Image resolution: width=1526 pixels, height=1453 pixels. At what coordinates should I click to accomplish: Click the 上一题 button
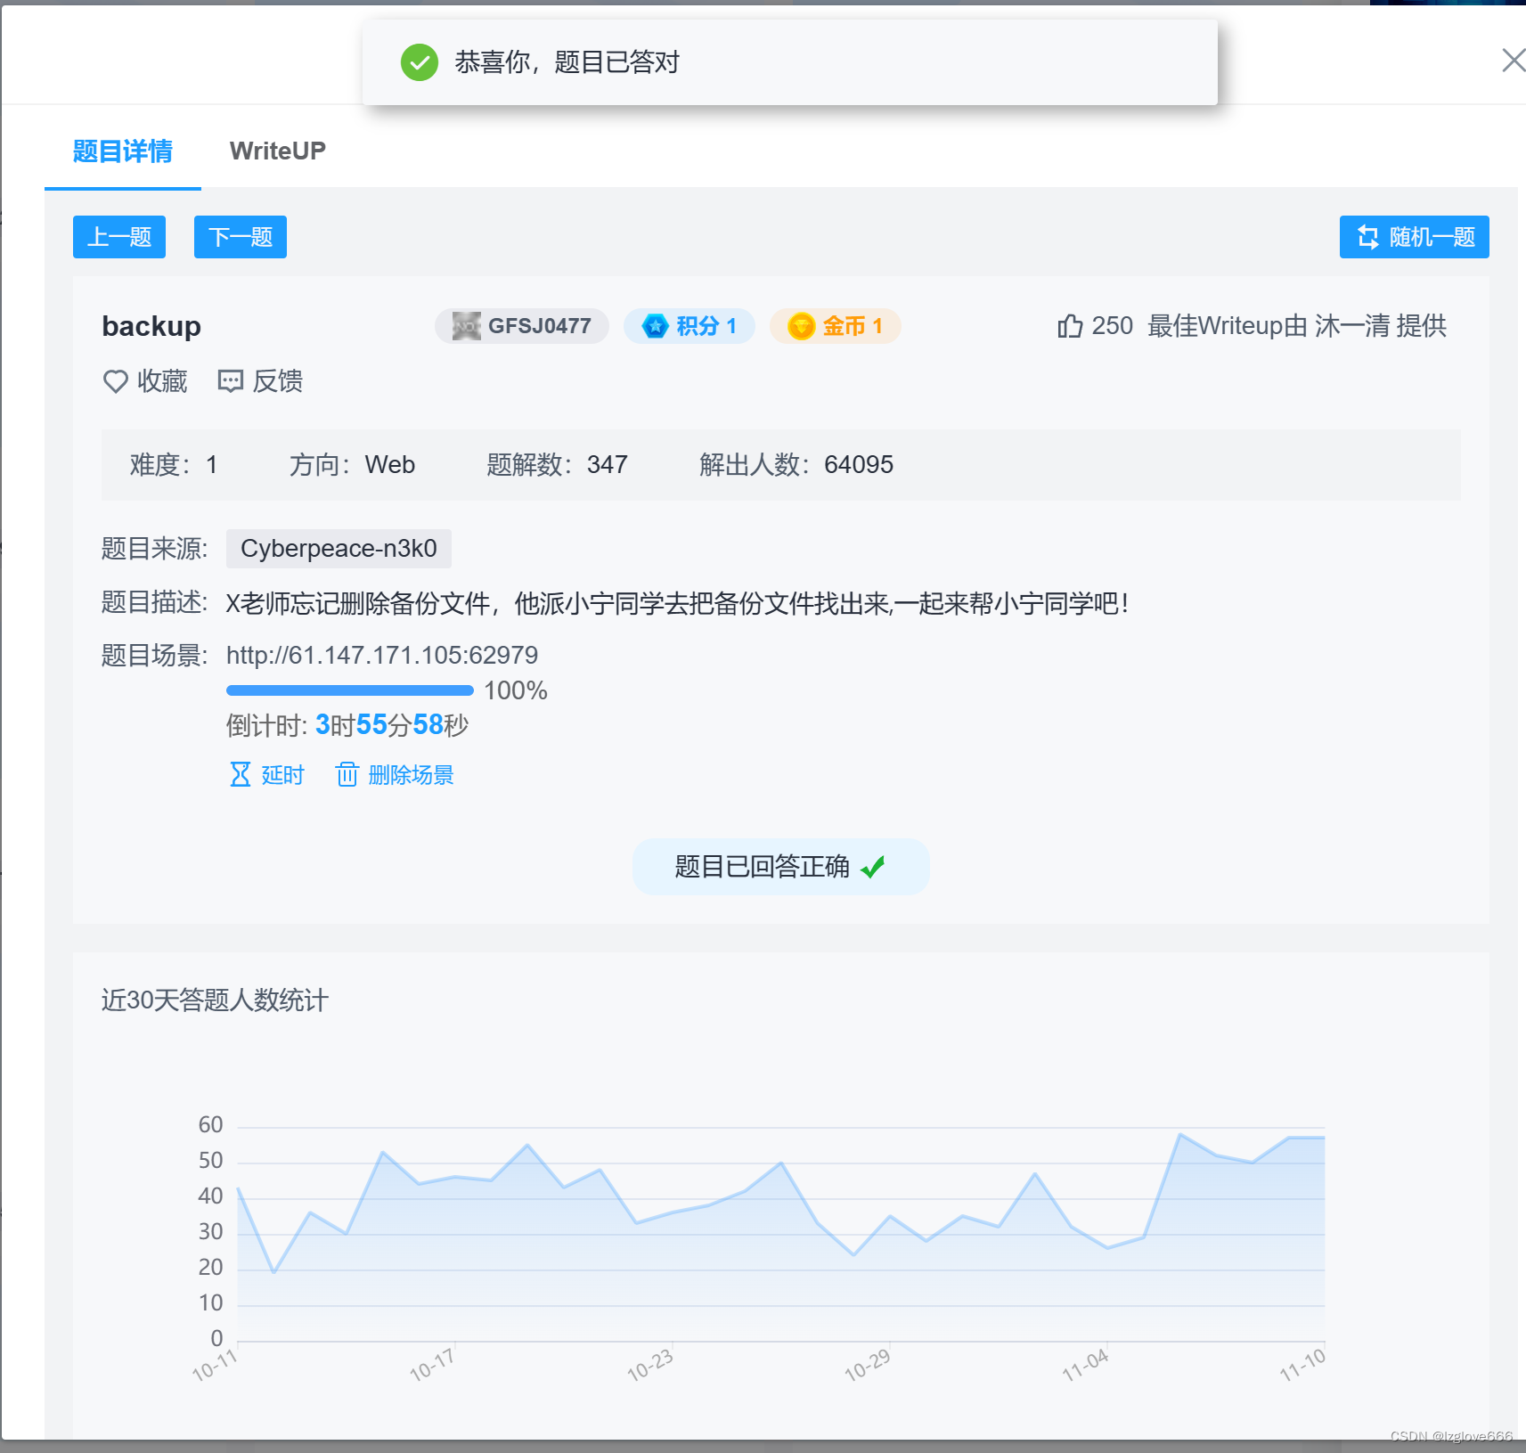[118, 236]
